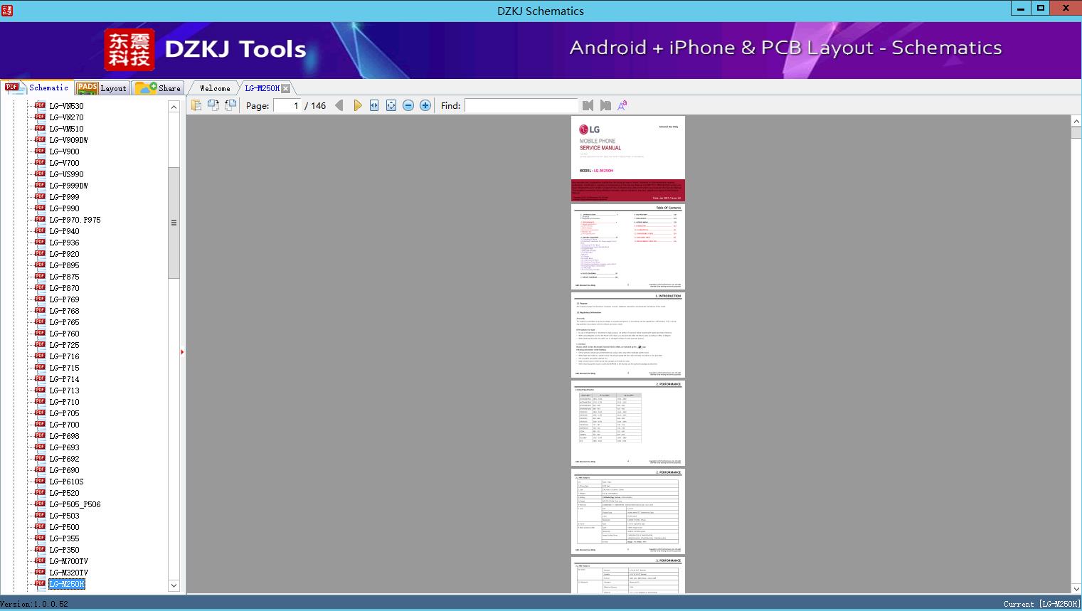Viewport: 1082px width, 611px height.
Task: Switch to the Welcome document tab
Action: pos(215,88)
